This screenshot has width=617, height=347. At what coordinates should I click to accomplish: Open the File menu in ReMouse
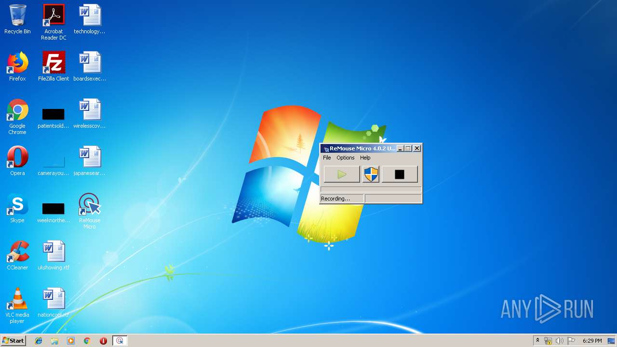point(327,158)
